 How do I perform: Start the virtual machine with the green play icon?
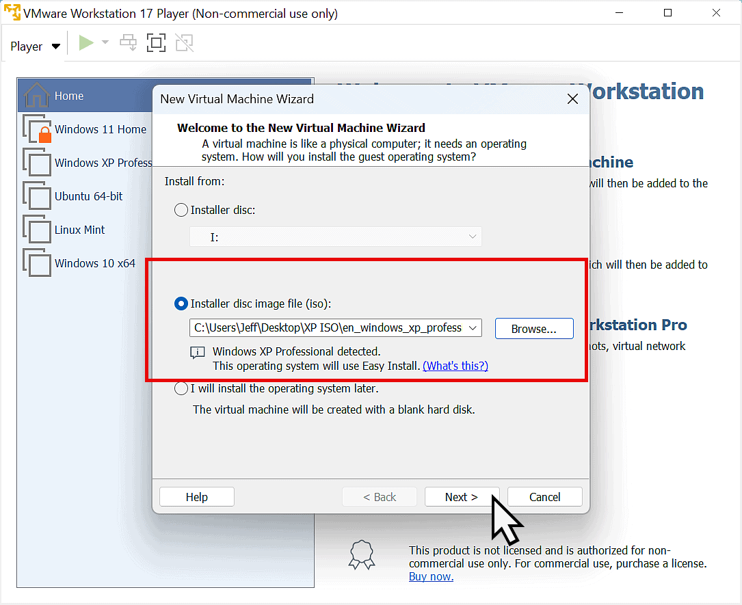(x=86, y=42)
